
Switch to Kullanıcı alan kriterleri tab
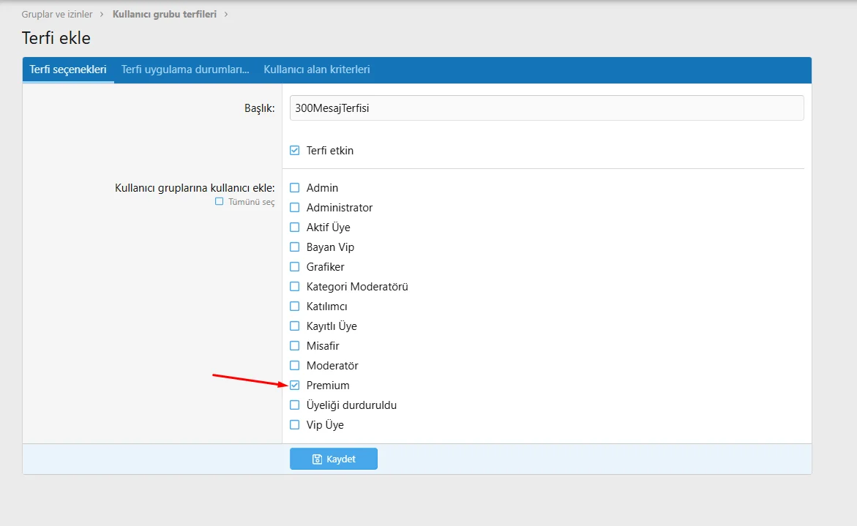316,70
